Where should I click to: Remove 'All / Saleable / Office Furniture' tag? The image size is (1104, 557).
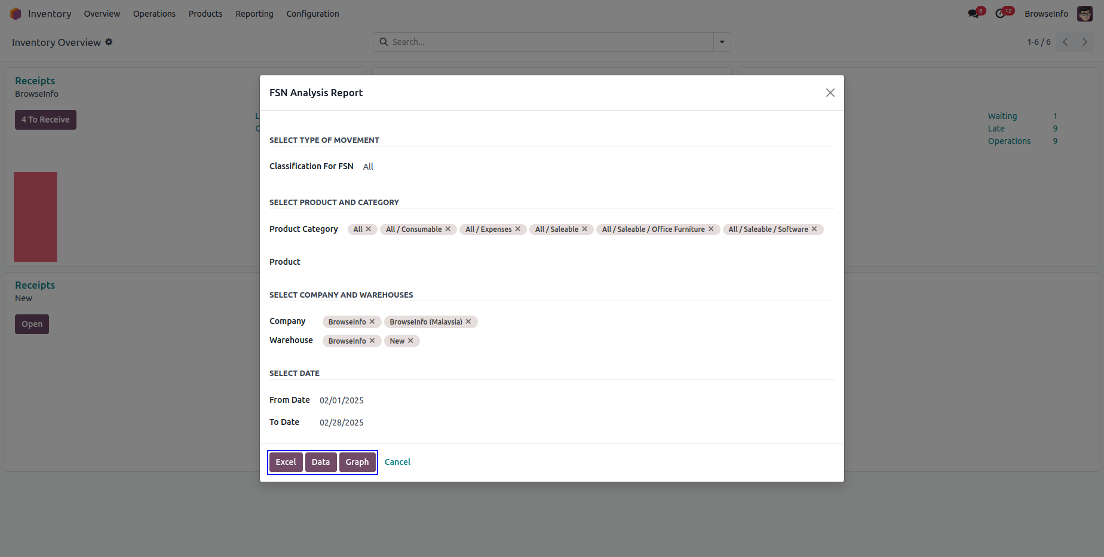click(x=711, y=229)
